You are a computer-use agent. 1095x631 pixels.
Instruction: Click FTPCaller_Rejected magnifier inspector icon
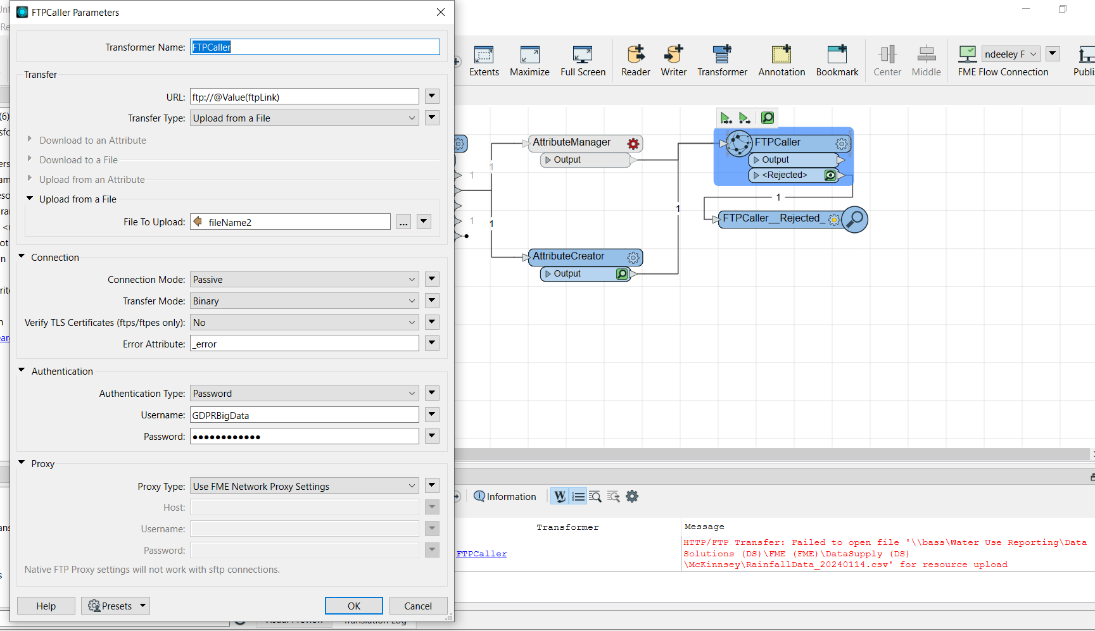855,220
